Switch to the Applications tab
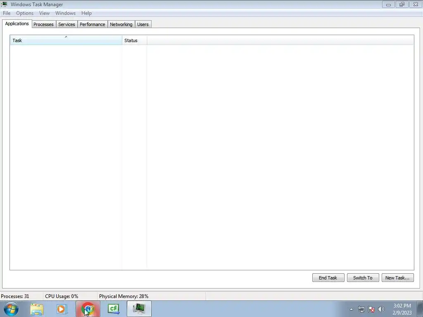 17,24
